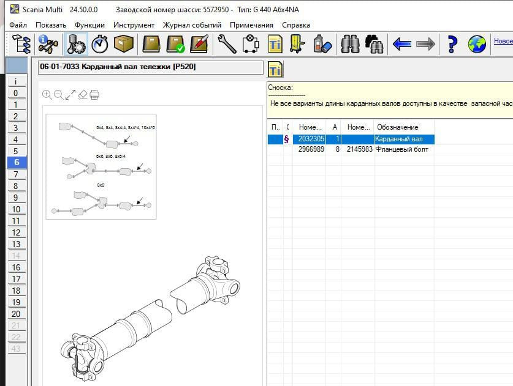Click the globe icon in toolbar
This screenshot has height=386, width=513.
click(x=477, y=44)
